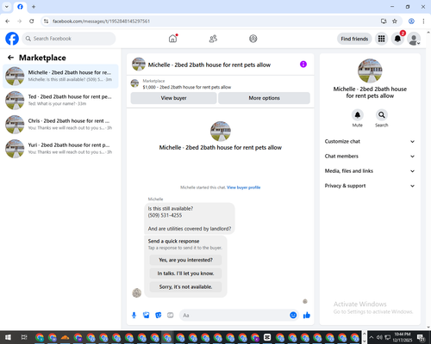Open the Home feed icon
431x344 pixels.
point(172,39)
